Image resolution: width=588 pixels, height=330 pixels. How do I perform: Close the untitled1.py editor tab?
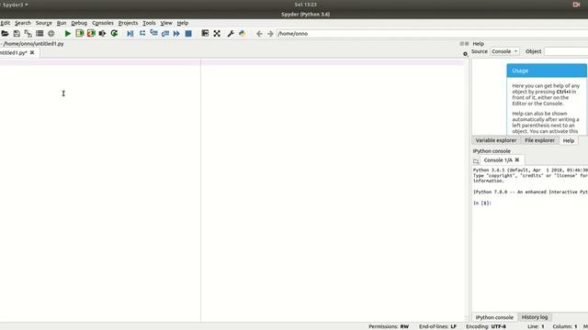click(x=32, y=53)
